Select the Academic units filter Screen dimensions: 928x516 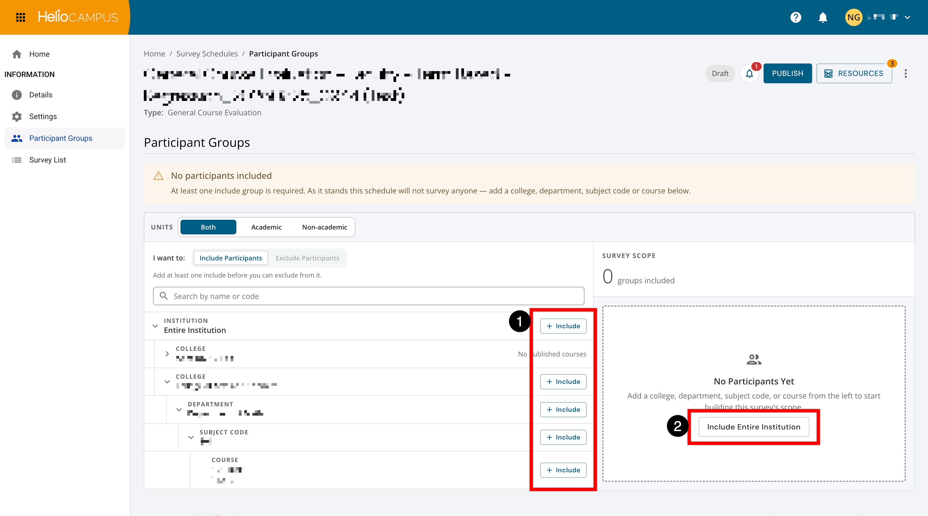tap(266, 227)
